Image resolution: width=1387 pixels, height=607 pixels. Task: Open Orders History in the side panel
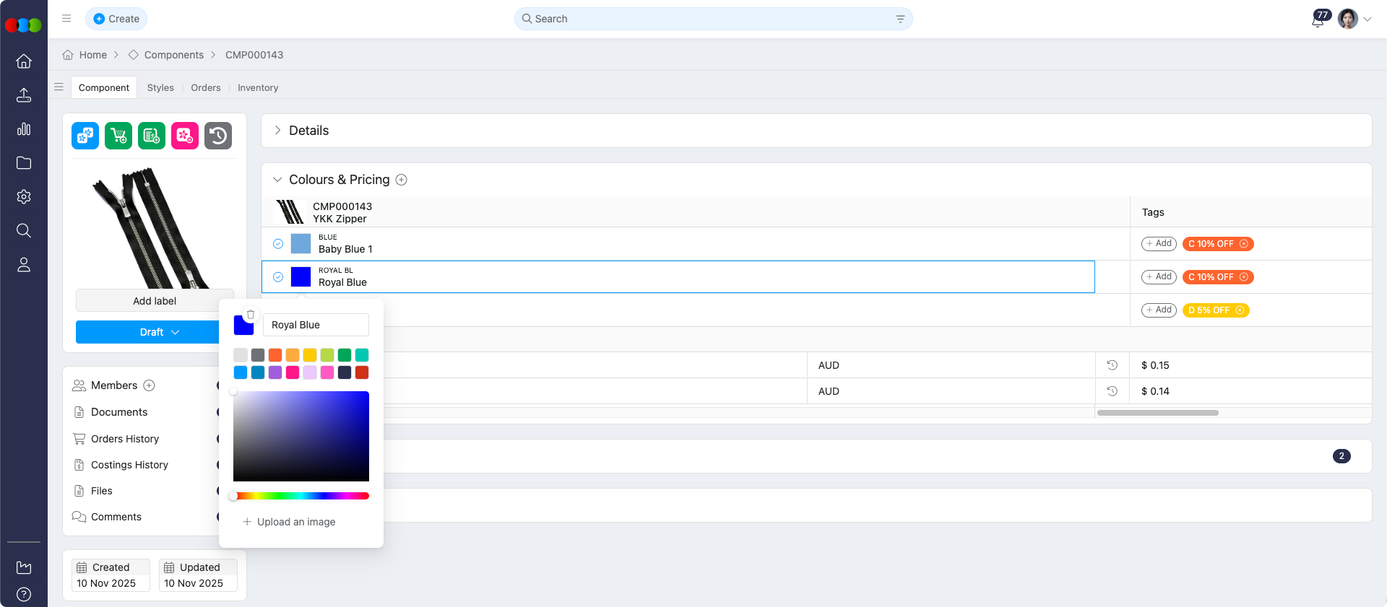pyautogui.click(x=125, y=439)
